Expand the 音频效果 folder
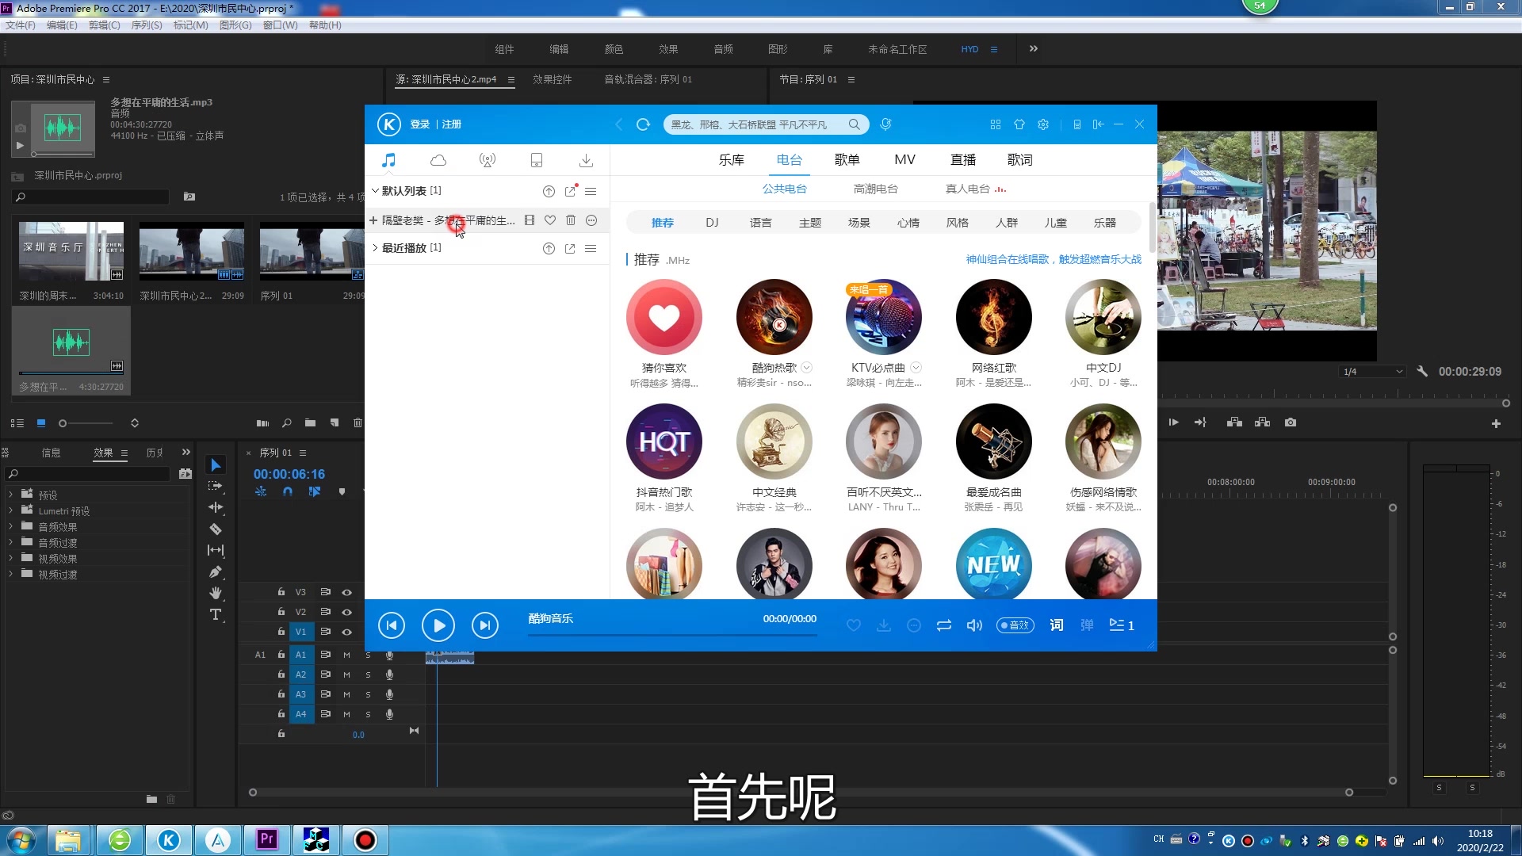 point(10,526)
